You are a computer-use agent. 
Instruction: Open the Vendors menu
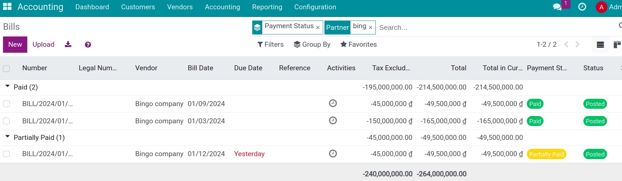tap(180, 7)
